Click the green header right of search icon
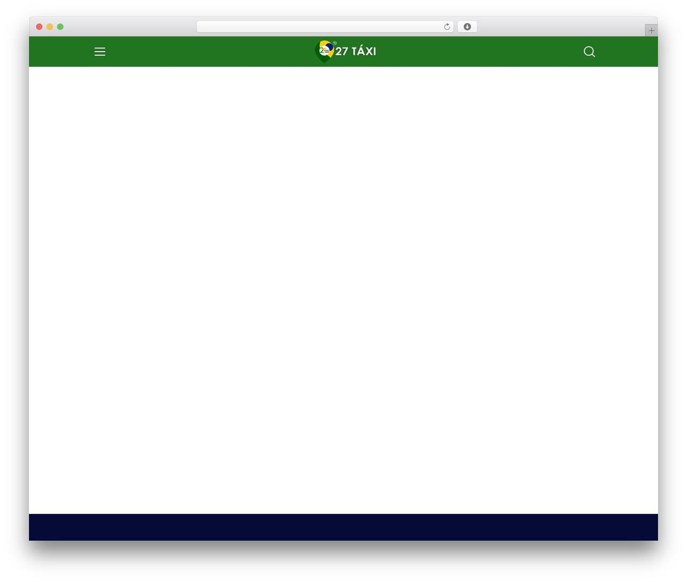 627,52
